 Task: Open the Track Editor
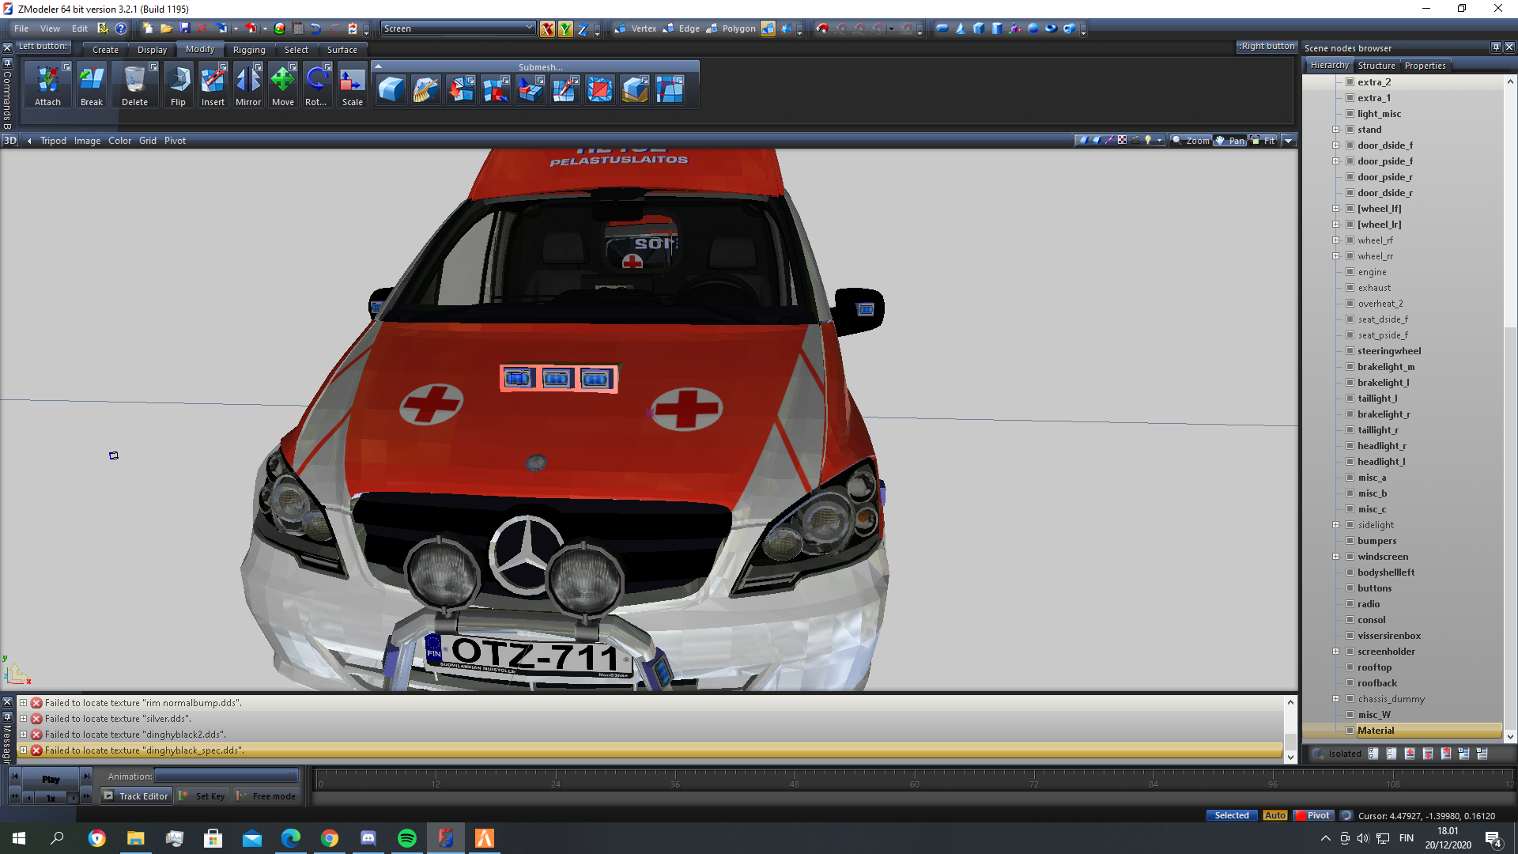pyautogui.click(x=136, y=796)
